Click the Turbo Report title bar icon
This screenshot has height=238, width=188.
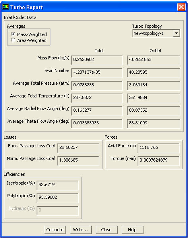6,7
